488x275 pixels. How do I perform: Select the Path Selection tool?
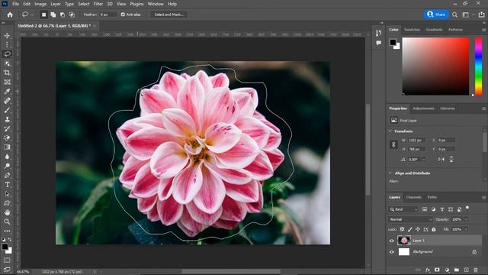[7, 194]
